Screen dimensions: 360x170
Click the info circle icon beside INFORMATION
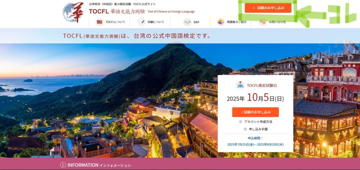coord(63,165)
